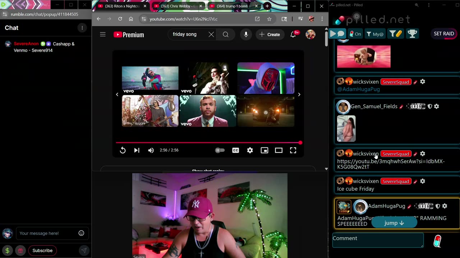
Task: Click the SevereAnon username in Rumble chat
Action: coord(26,44)
